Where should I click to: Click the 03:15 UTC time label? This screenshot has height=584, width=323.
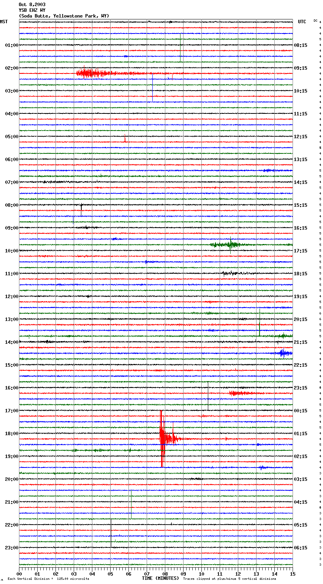coord(301,479)
